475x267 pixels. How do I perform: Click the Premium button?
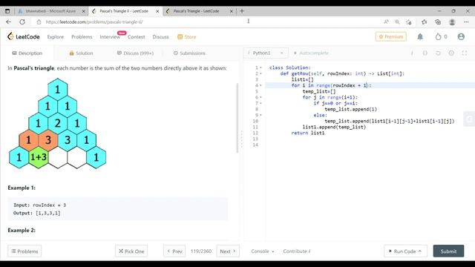(391, 36)
